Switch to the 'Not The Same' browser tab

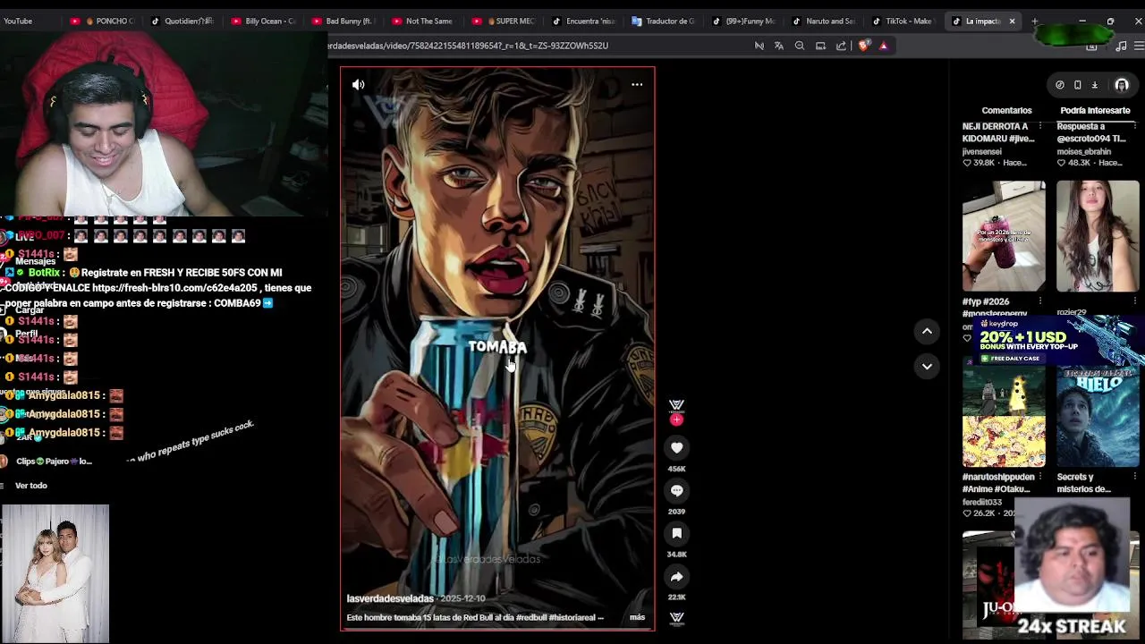[x=422, y=21]
